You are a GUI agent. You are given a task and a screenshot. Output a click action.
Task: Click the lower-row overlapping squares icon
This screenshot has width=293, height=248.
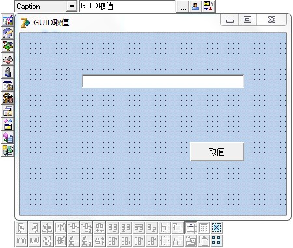tap(177, 241)
